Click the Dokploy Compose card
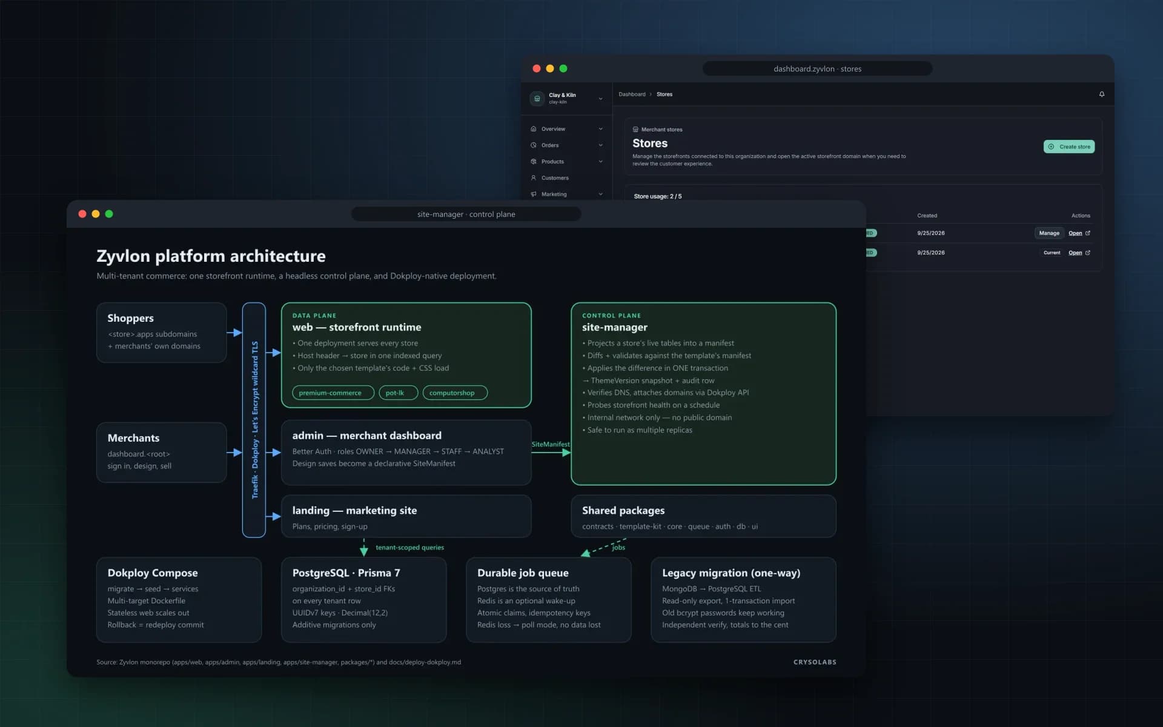The image size is (1163, 727). [179, 600]
